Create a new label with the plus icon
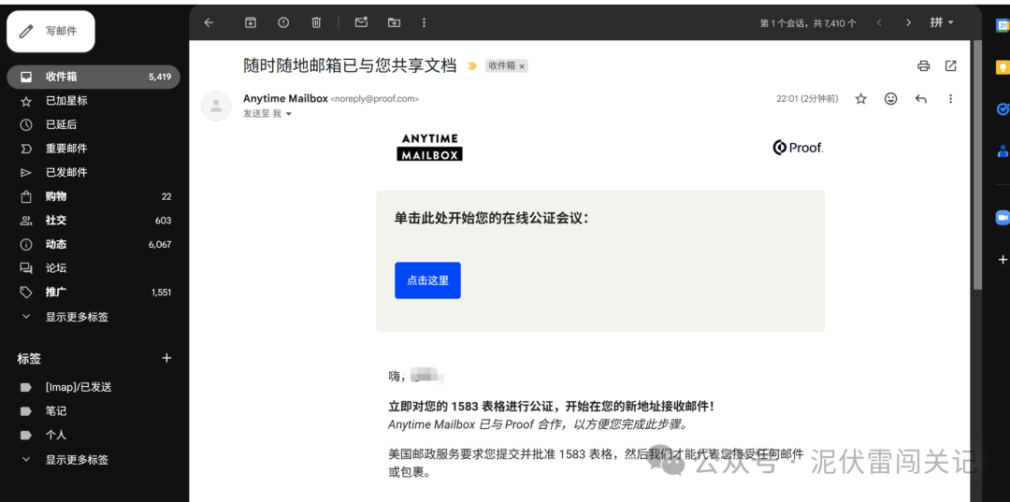The image size is (1010, 502). pyautogui.click(x=166, y=358)
